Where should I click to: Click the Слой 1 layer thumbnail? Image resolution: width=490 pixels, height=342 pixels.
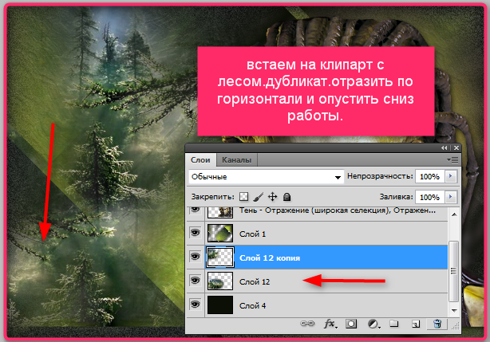click(220, 233)
